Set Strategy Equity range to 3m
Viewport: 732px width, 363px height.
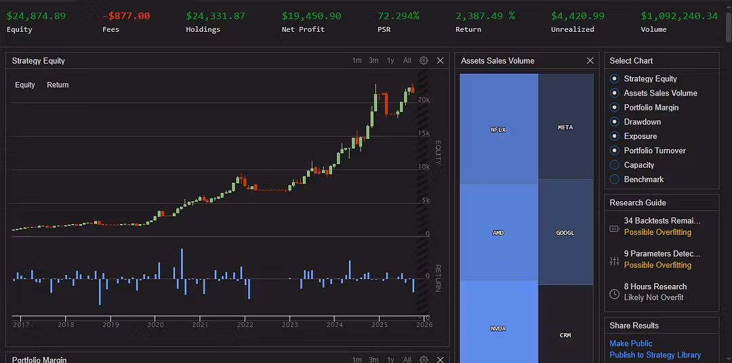click(373, 60)
